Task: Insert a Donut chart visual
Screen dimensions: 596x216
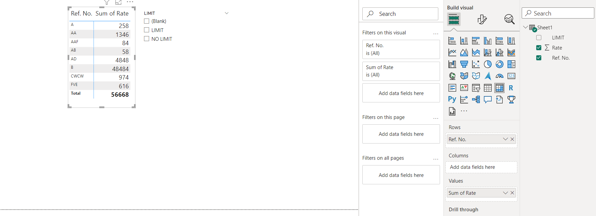Action: point(499,64)
